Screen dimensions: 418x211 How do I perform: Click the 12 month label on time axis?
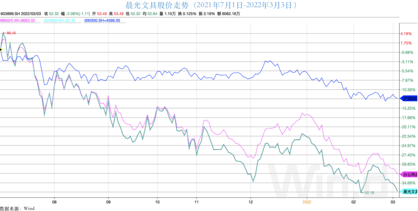[x=250, y=201]
